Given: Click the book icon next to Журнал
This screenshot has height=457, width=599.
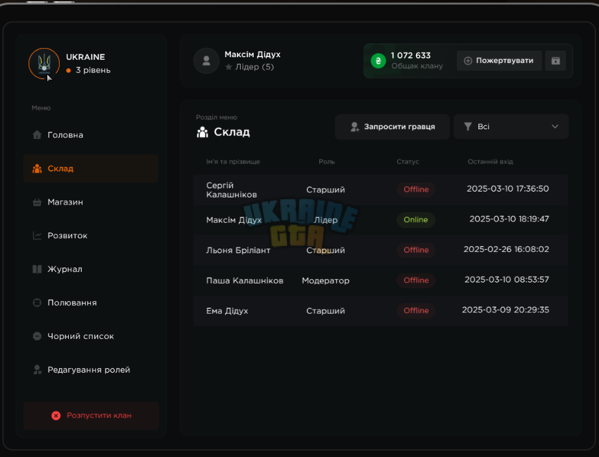Looking at the screenshot, I should pos(37,269).
